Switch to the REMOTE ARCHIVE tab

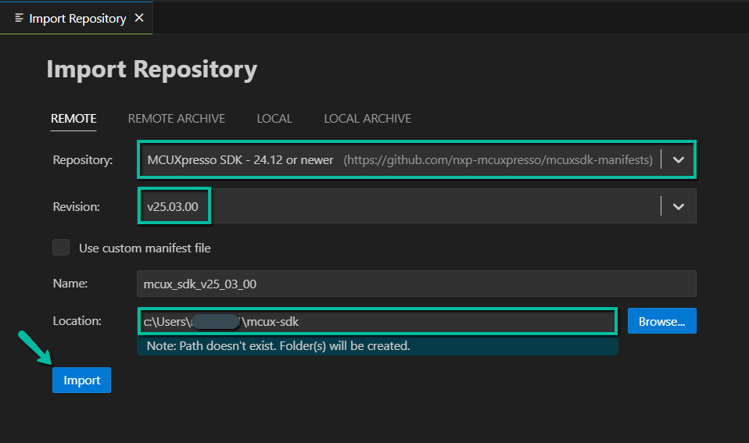[176, 119]
